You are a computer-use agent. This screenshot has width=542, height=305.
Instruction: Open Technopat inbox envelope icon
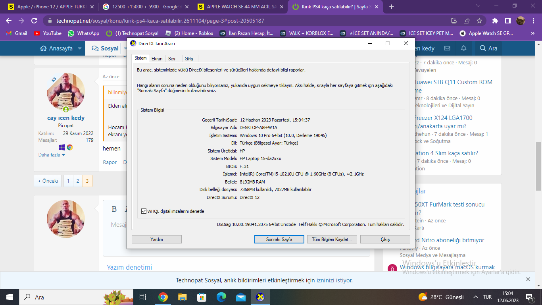coord(447,48)
